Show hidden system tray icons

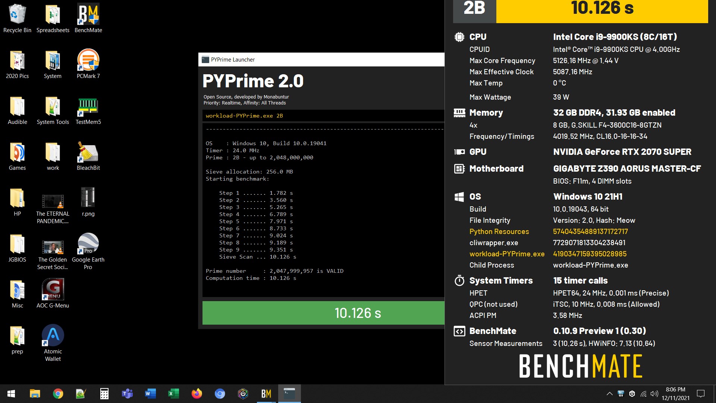(609, 394)
